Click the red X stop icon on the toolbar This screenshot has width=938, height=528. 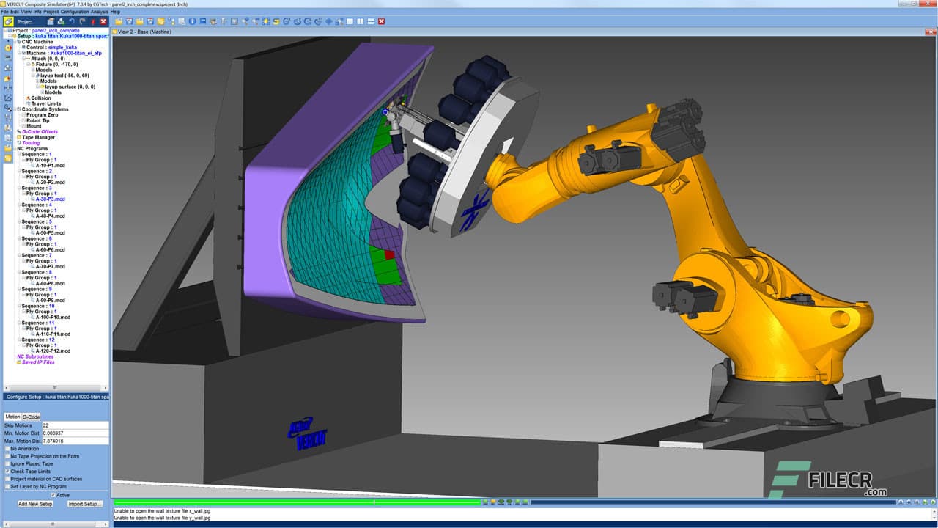click(381, 23)
